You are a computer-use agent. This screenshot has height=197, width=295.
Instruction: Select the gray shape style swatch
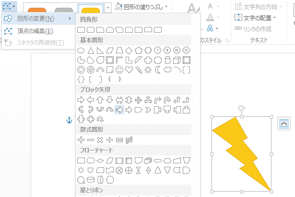tap(64, 10)
